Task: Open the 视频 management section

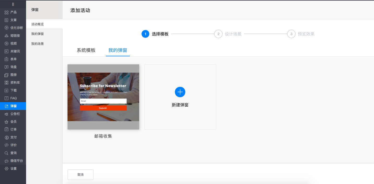Action: (13, 43)
